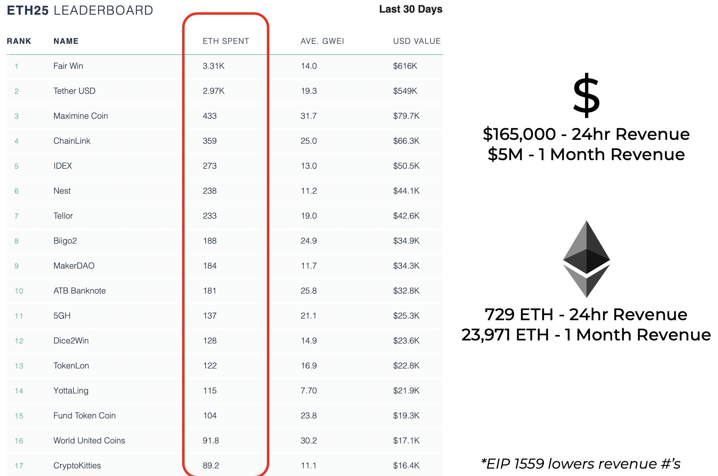The image size is (718, 476).
Task: Open the ChainLink leaderboard entry
Action: (72, 141)
